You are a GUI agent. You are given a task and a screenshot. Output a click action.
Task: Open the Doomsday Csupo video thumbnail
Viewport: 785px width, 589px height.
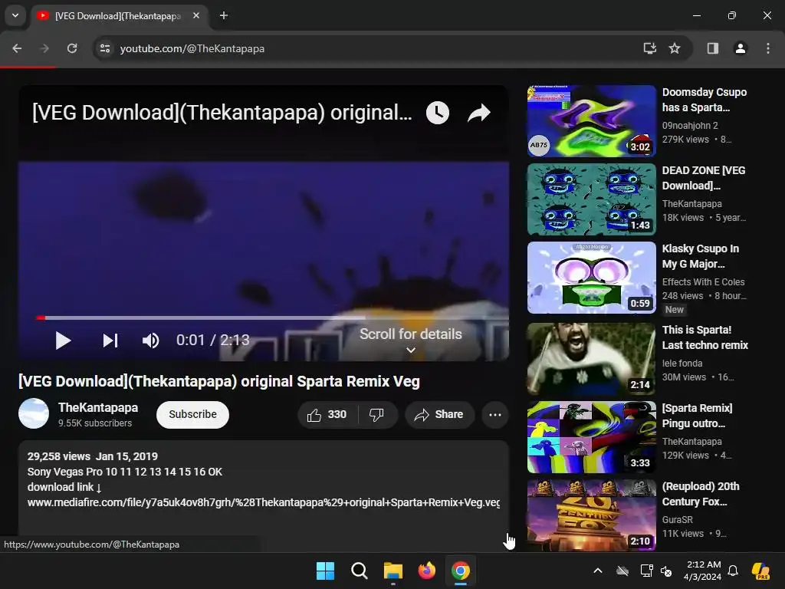pyautogui.click(x=591, y=121)
